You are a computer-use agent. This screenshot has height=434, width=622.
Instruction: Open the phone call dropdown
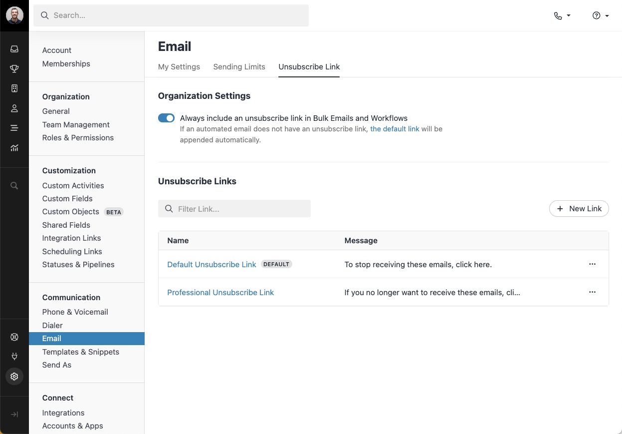pyautogui.click(x=562, y=15)
